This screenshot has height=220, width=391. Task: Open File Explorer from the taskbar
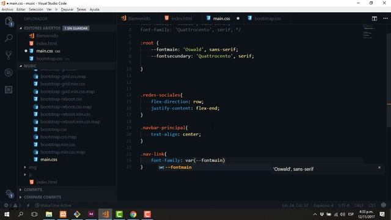click(x=49, y=215)
